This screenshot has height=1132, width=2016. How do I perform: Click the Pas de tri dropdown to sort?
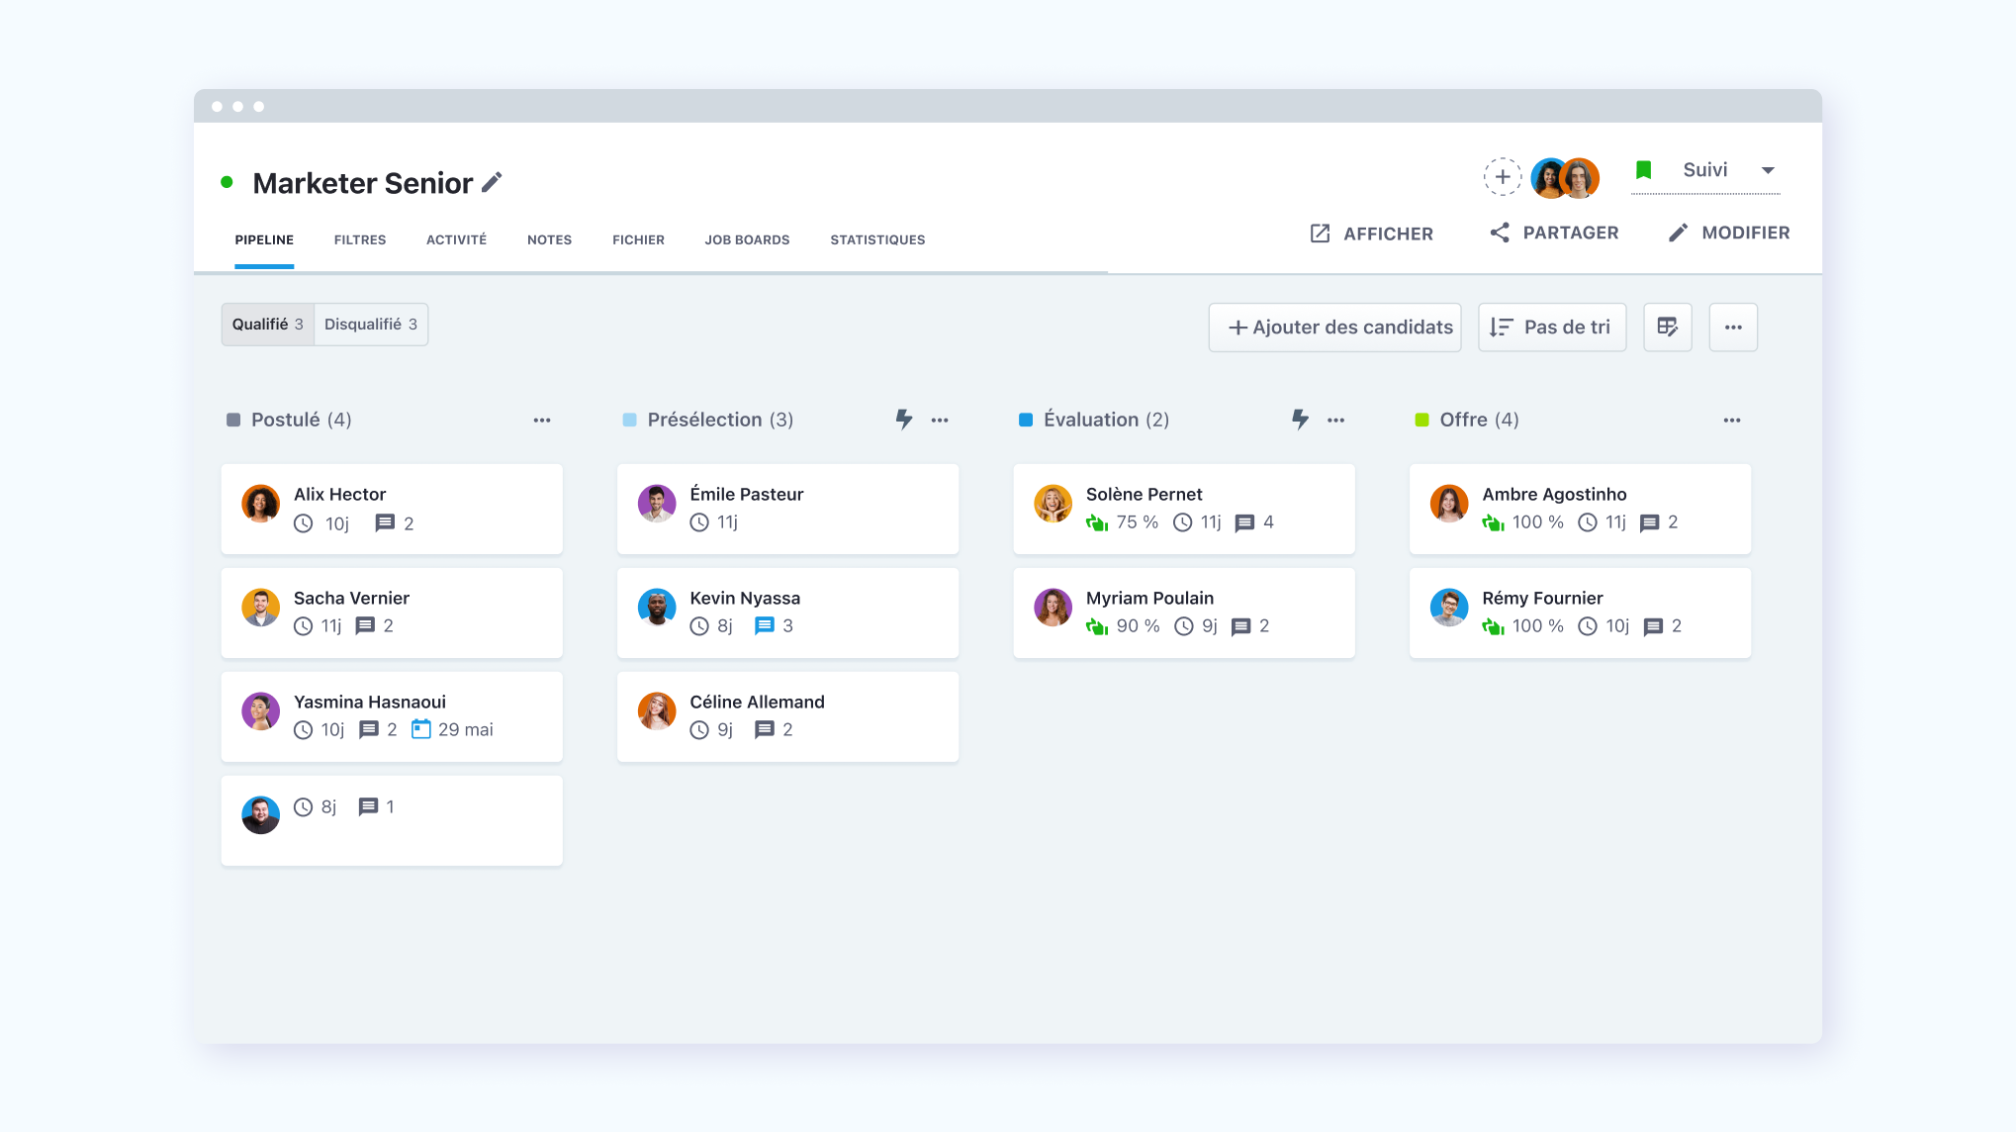tap(1553, 327)
